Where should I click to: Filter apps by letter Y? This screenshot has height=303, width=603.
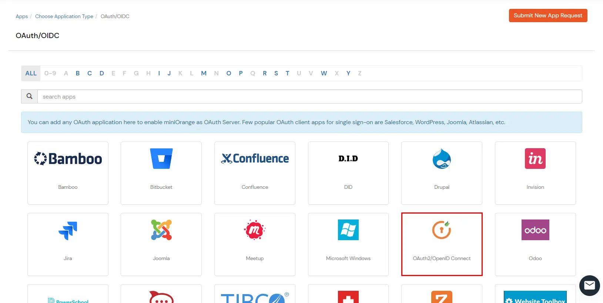pos(348,73)
